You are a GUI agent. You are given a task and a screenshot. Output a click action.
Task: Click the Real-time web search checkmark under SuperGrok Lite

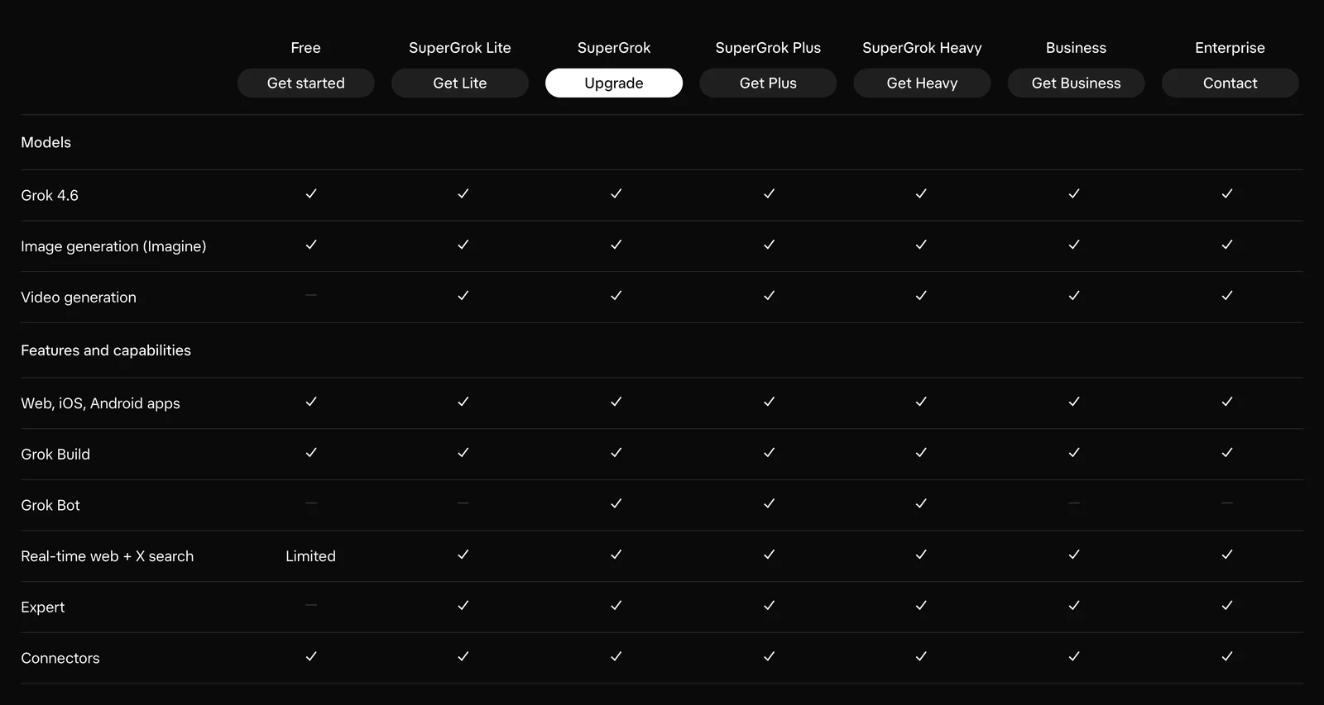tap(463, 555)
